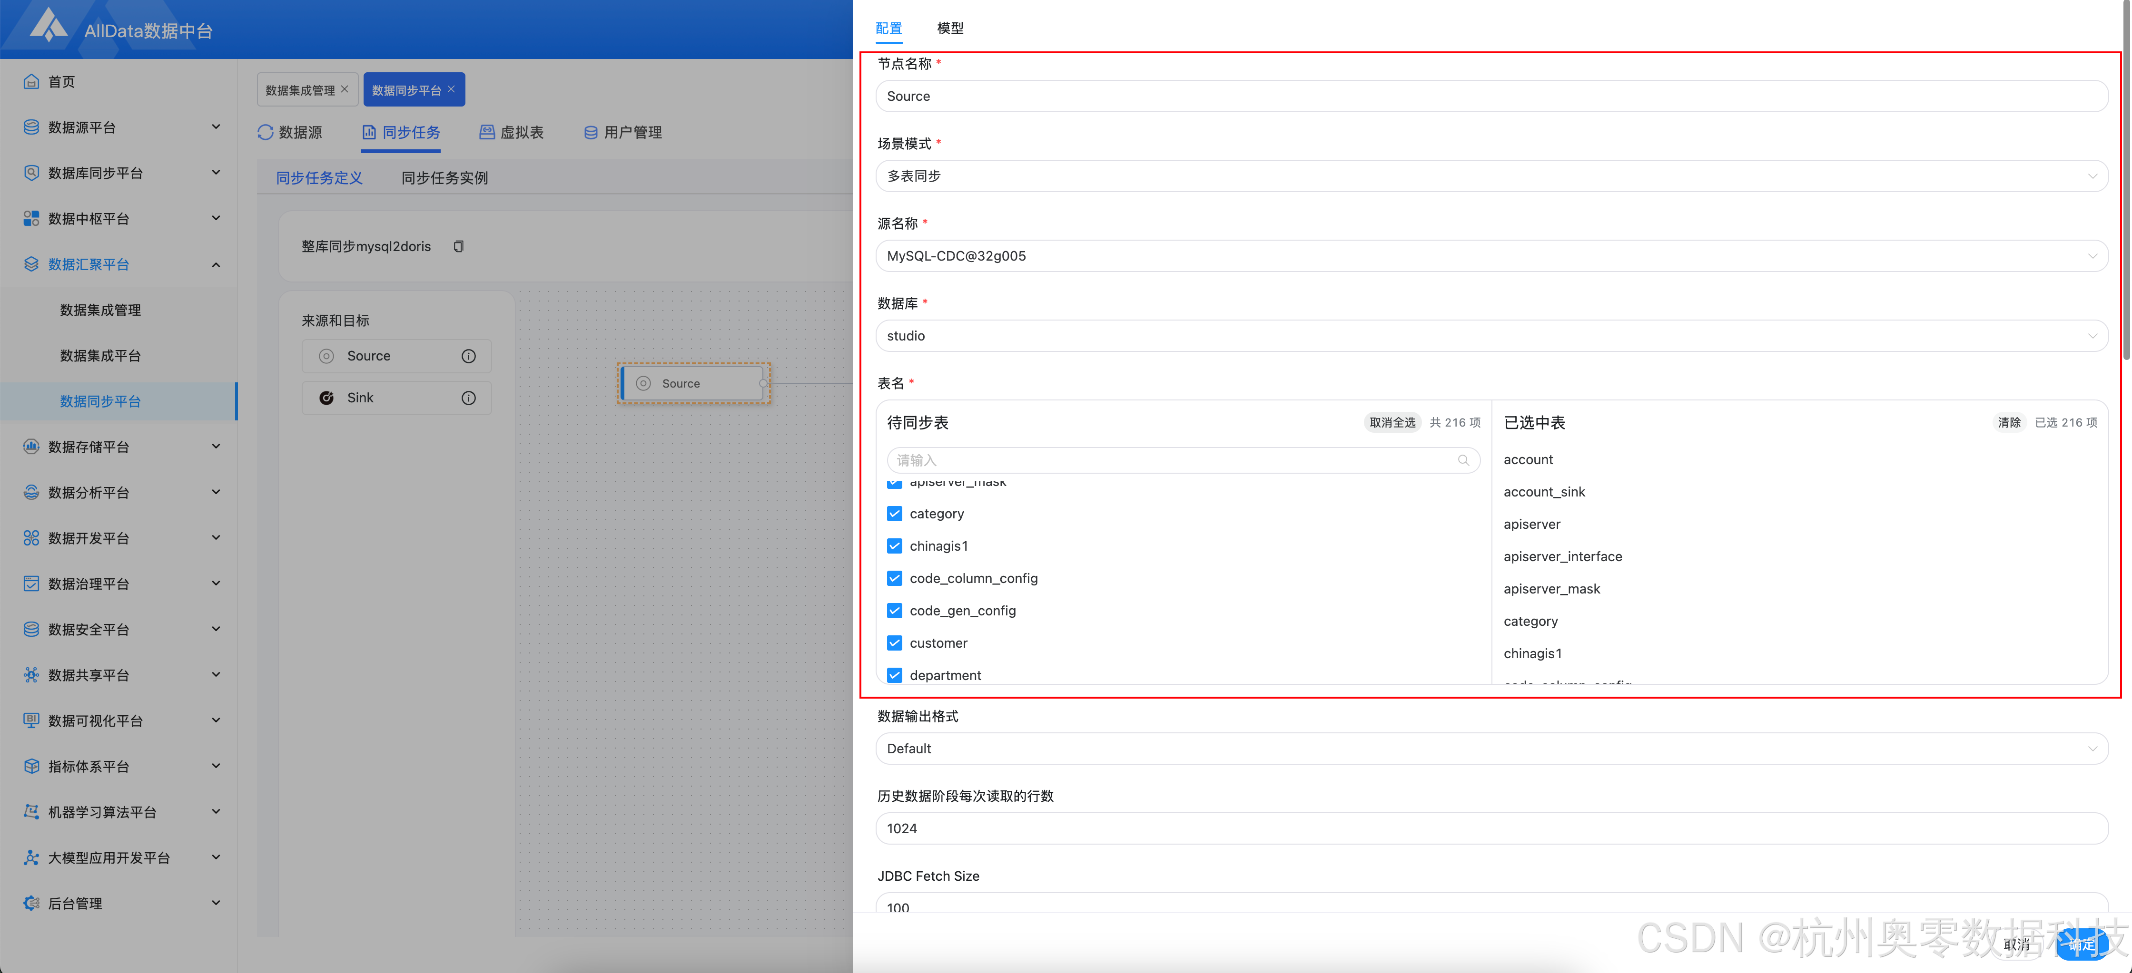This screenshot has height=973, width=2132.
Task: Uncheck the customer table checkbox
Action: (894, 643)
